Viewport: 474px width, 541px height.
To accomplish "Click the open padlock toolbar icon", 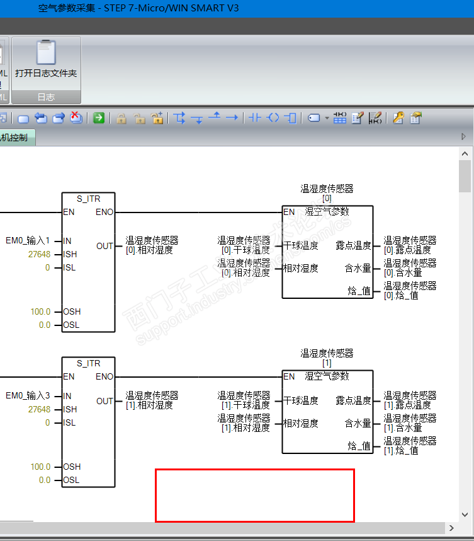I will (x=140, y=119).
